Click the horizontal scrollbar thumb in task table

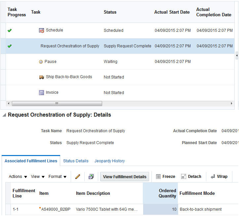click(56, 103)
